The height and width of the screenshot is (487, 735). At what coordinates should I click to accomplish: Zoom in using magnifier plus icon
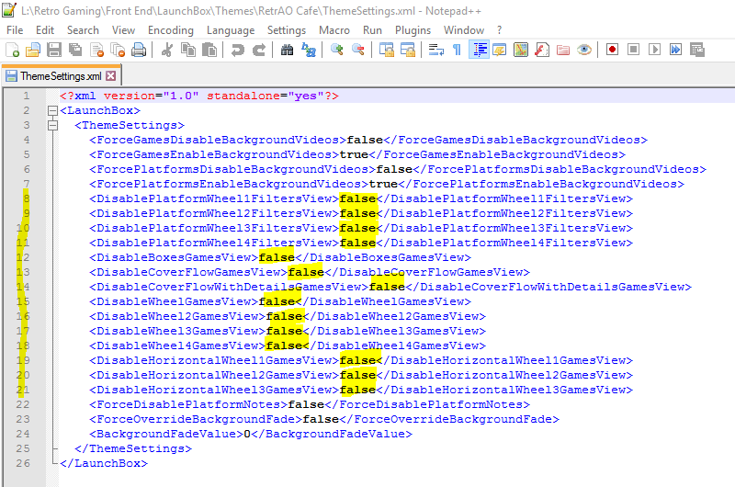point(336,50)
